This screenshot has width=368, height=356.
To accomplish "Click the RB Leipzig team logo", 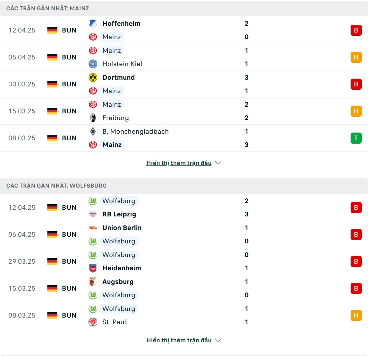I will 93,214.
